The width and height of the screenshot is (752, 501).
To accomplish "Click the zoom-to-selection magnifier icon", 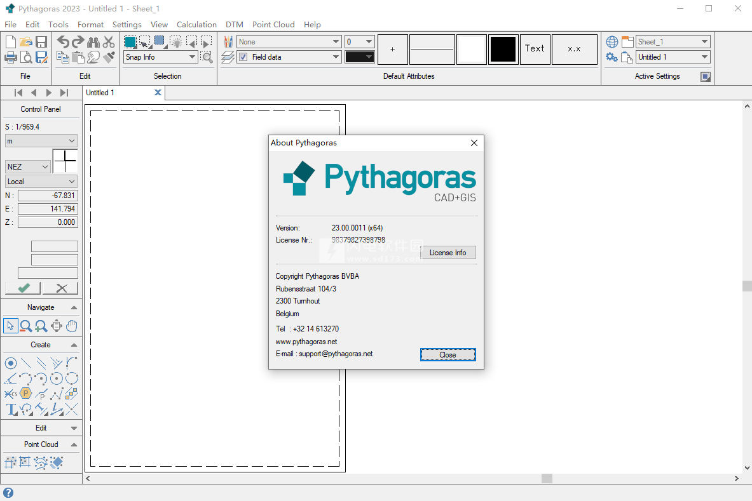I will [x=207, y=58].
